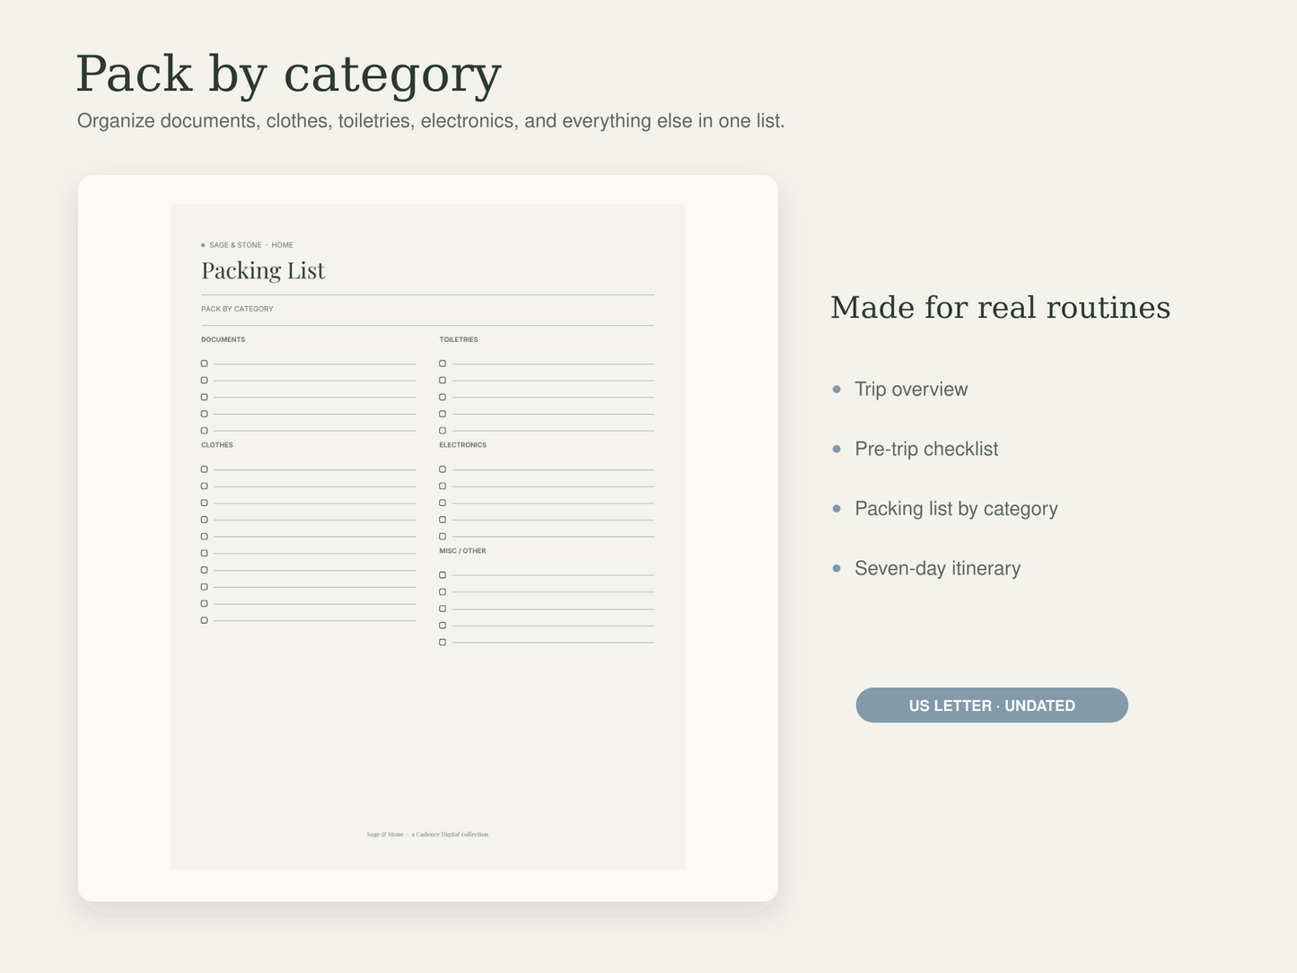Select the "Pre-trip checklist" bullet item

926,449
